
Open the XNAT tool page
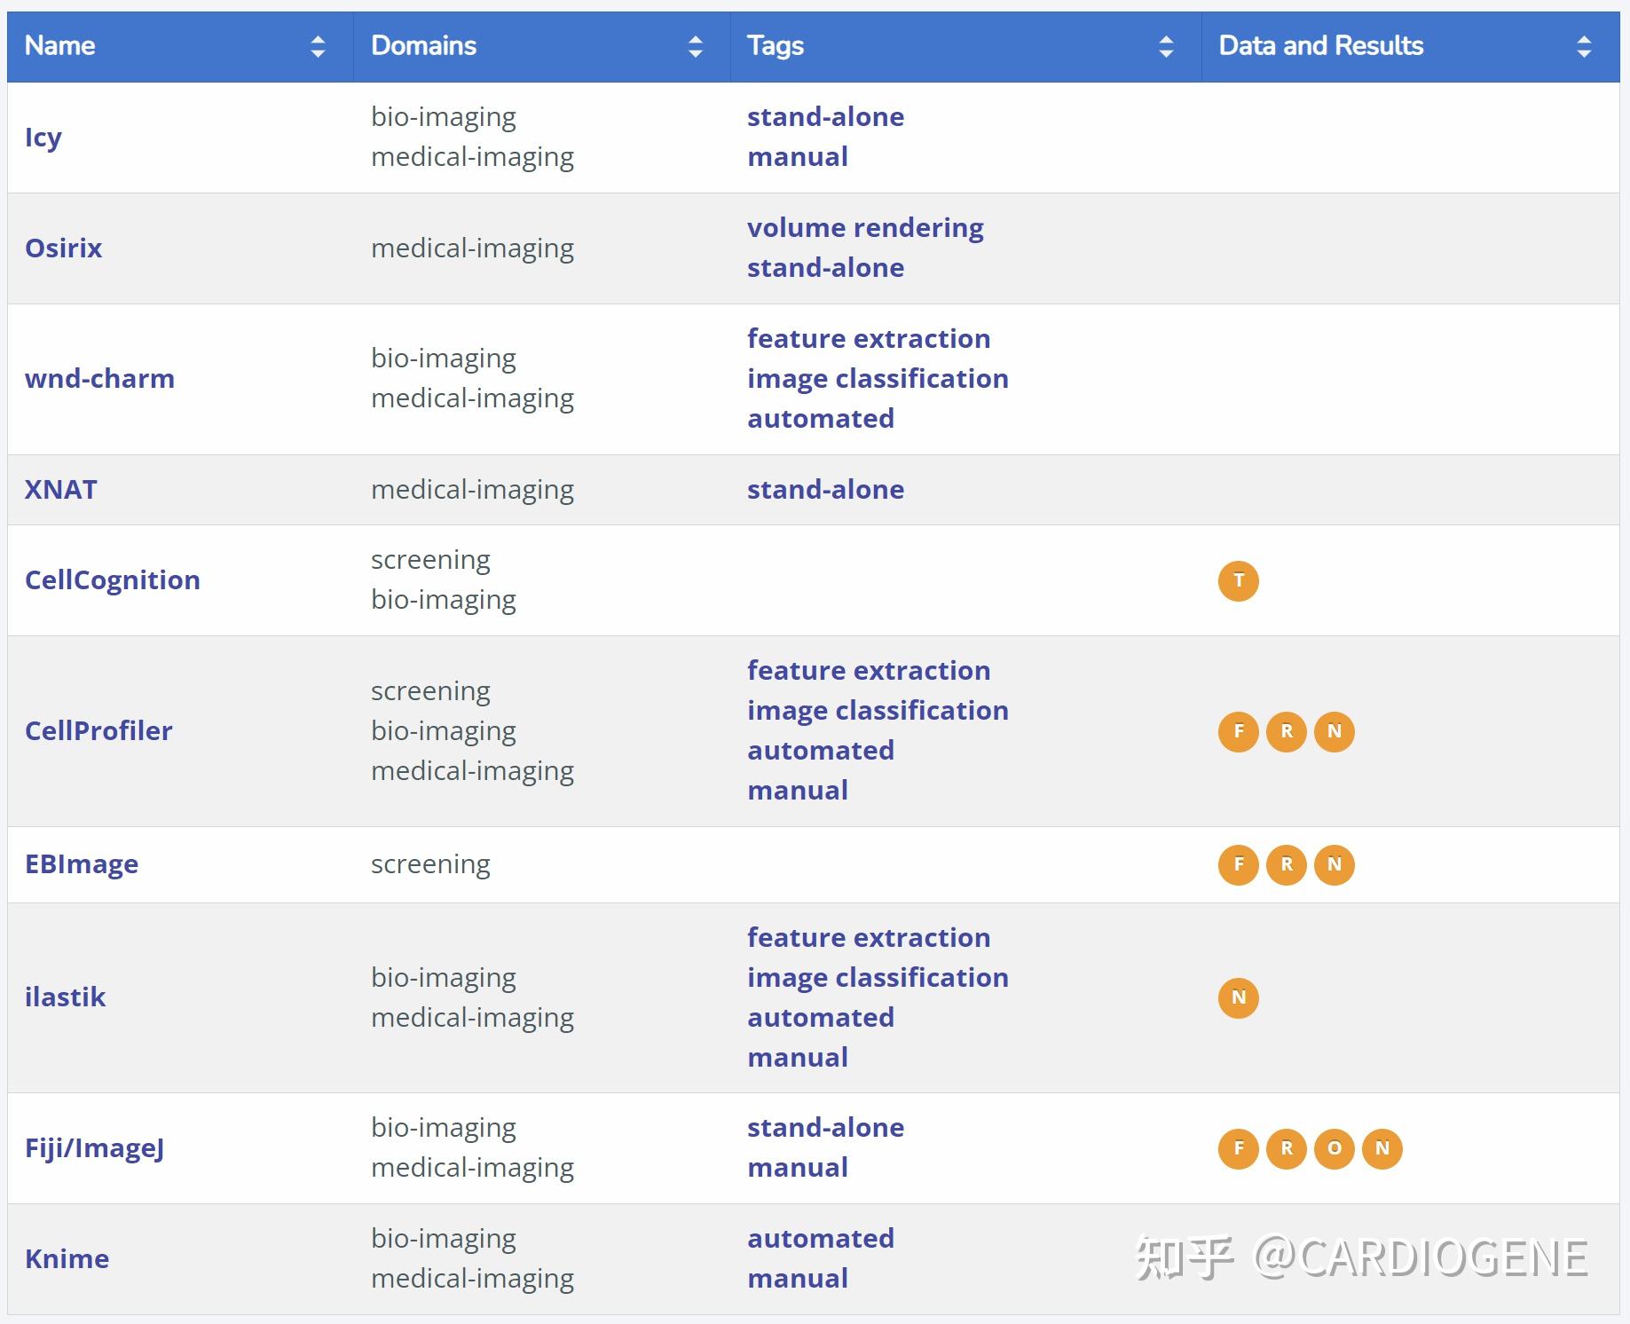(61, 490)
